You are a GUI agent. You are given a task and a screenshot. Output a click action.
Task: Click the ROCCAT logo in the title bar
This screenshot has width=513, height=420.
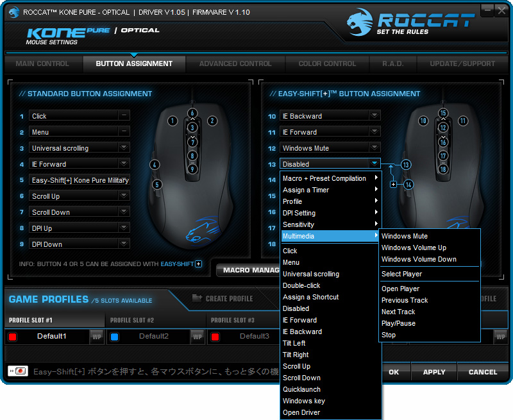click(13, 12)
